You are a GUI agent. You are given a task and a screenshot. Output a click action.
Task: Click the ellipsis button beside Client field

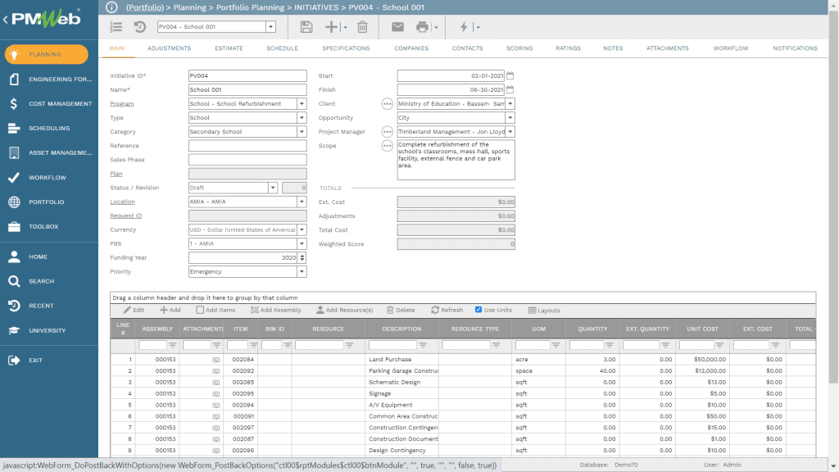[388, 104]
